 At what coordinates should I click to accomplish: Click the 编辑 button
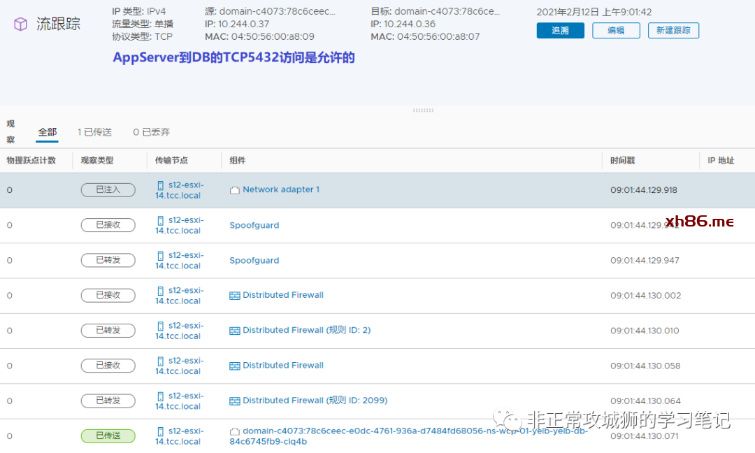(616, 30)
